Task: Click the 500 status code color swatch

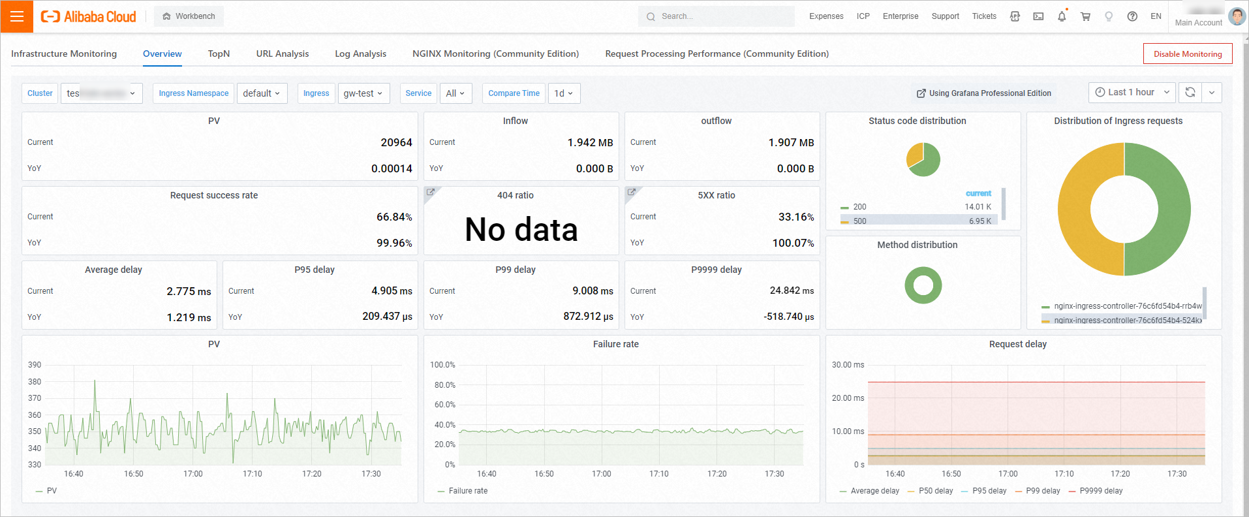Action: [x=844, y=222]
